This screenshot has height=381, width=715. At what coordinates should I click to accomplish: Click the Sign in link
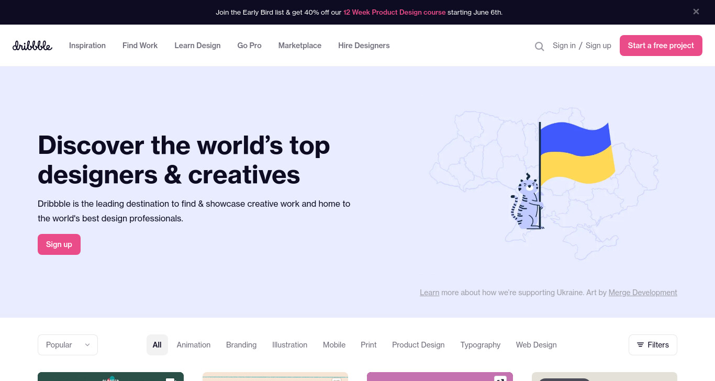564,46
